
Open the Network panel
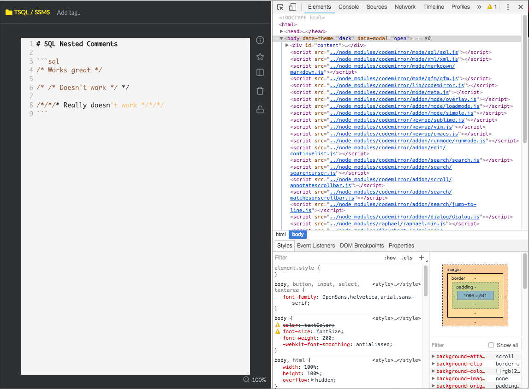pos(405,7)
